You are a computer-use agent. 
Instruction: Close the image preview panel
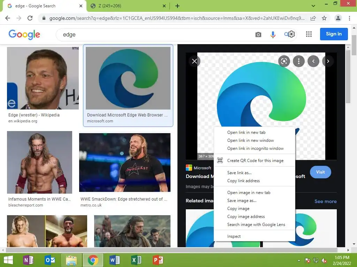point(195,61)
